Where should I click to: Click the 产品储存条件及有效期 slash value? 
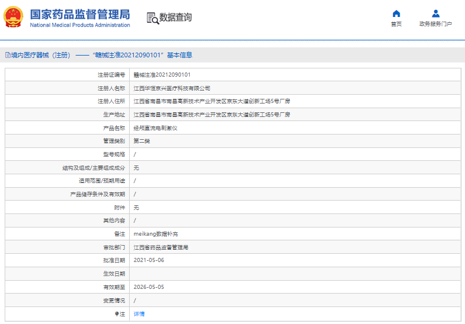(135, 194)
